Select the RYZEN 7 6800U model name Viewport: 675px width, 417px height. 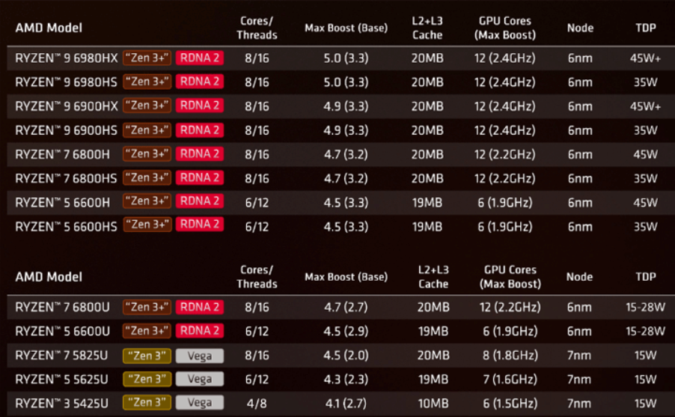[62, 307]
